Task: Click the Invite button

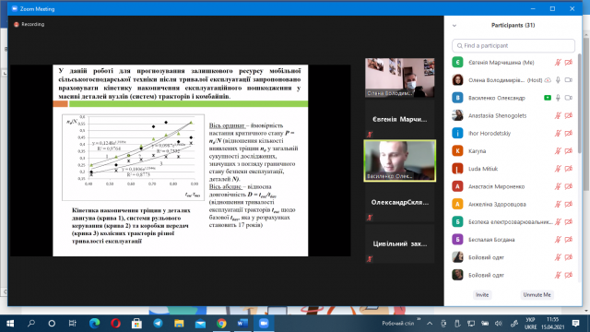Action: (x=482, y=295)
